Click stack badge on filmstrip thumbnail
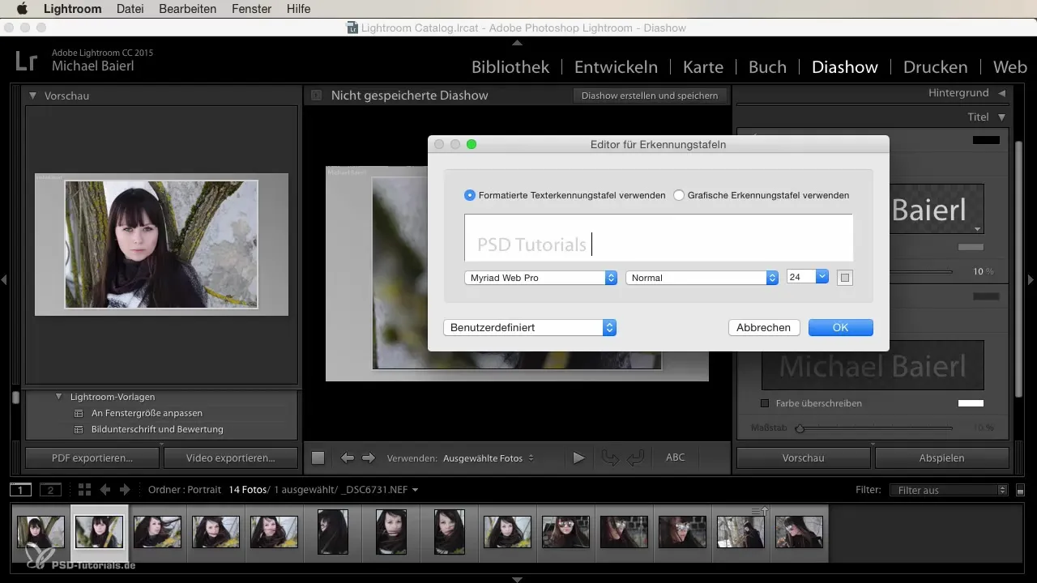Image resolution: width=1037 pixels, height=583 pixels. click(x=761, y=511)
